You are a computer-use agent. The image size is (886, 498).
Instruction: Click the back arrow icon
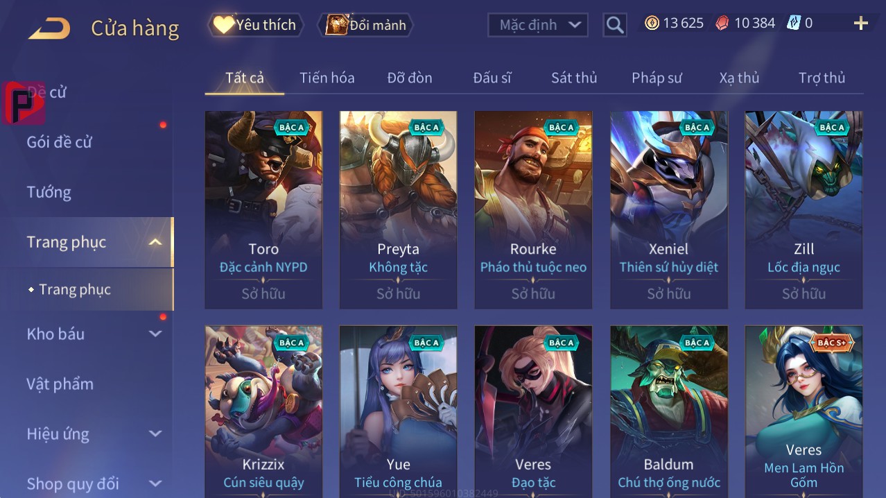click(49, 28)
